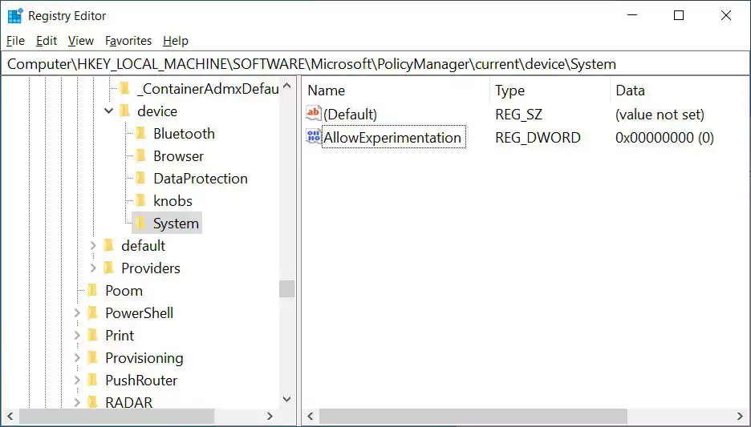Viewport: 751px width, 427px height.
Task: Click the Registry Editor app icon in title bar
Action: tap(15, 16)
